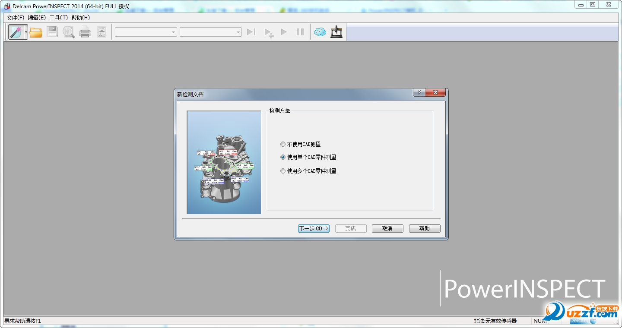Click the toolbar drag handle grip
Image resolution: width=622 pixels, height=328 pixels.
pos(6,32)
